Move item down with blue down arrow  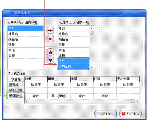point(50,60)
